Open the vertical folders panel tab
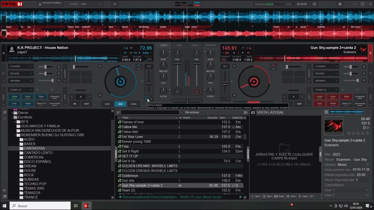The height and width of the screenshot is (210, 374). [x=116, y=154]
